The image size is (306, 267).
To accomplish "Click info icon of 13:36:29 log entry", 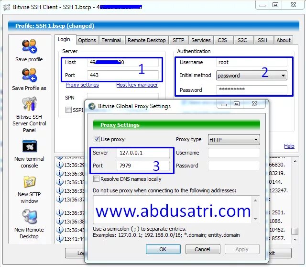I will coord(60,165).
